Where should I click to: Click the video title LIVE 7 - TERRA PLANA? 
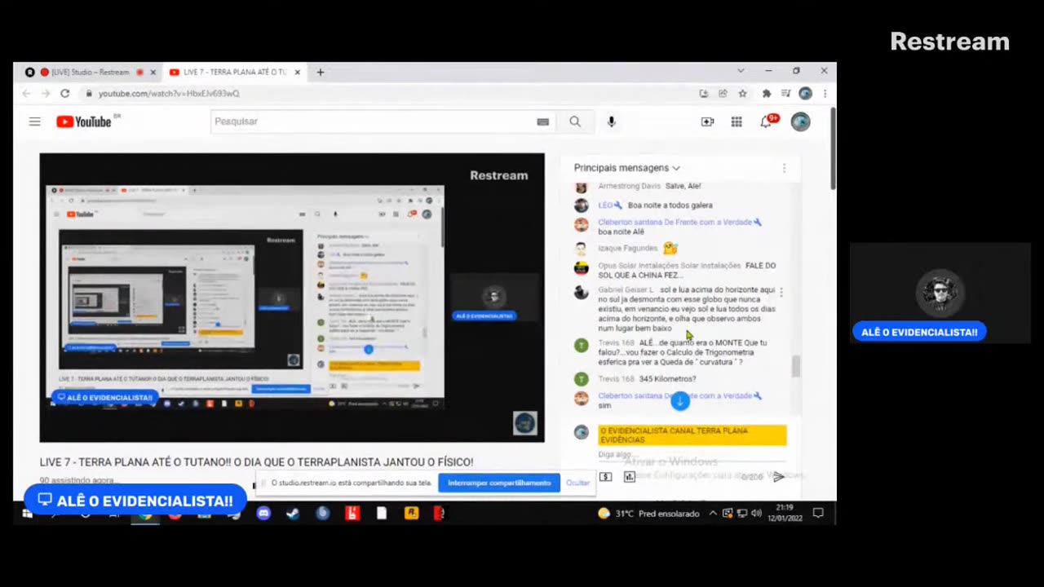coord(256,462)
